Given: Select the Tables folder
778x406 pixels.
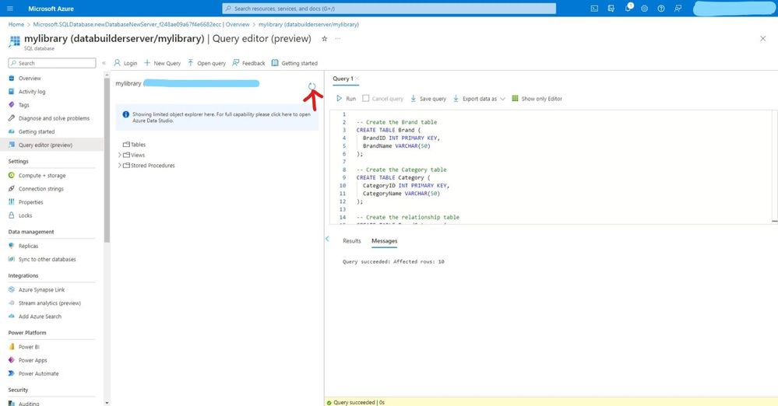Looking at the screenshot, I should click(x=135, y=145).
